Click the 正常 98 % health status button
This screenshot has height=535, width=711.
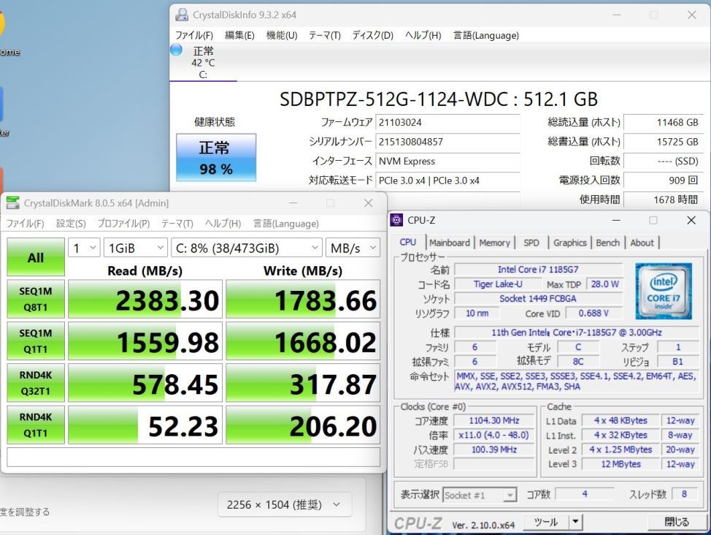coord(216,158)
